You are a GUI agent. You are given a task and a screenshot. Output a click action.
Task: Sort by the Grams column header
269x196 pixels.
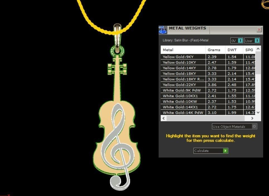click(x=215, y=50)
